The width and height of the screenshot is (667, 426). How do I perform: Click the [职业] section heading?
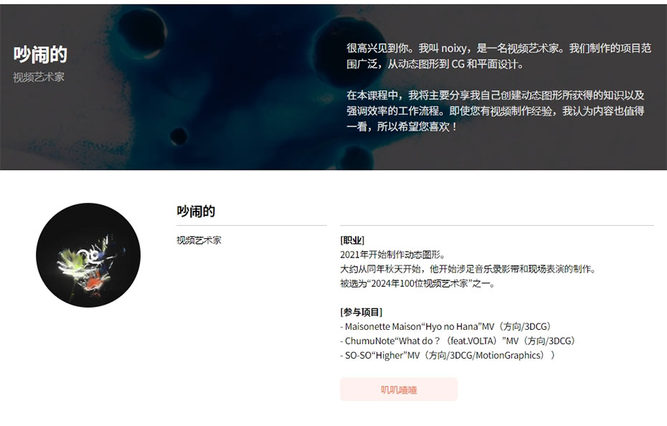click(352, 240)
